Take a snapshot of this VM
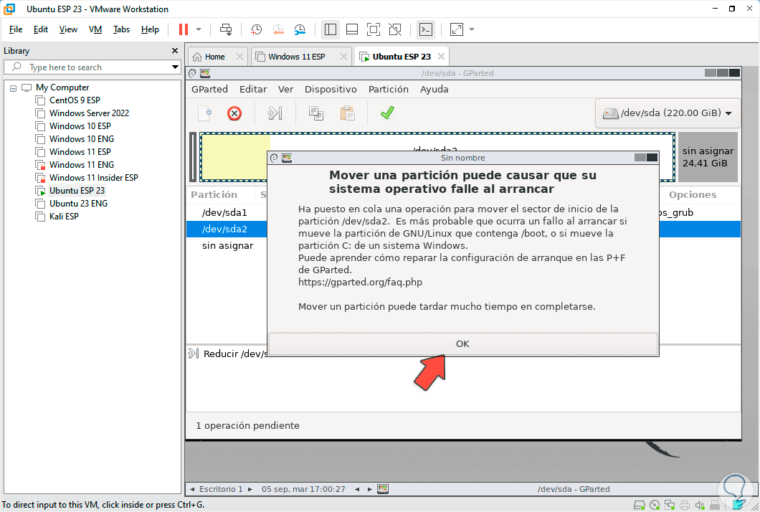The width and height of the screenshot is (760, 512). 256,29
